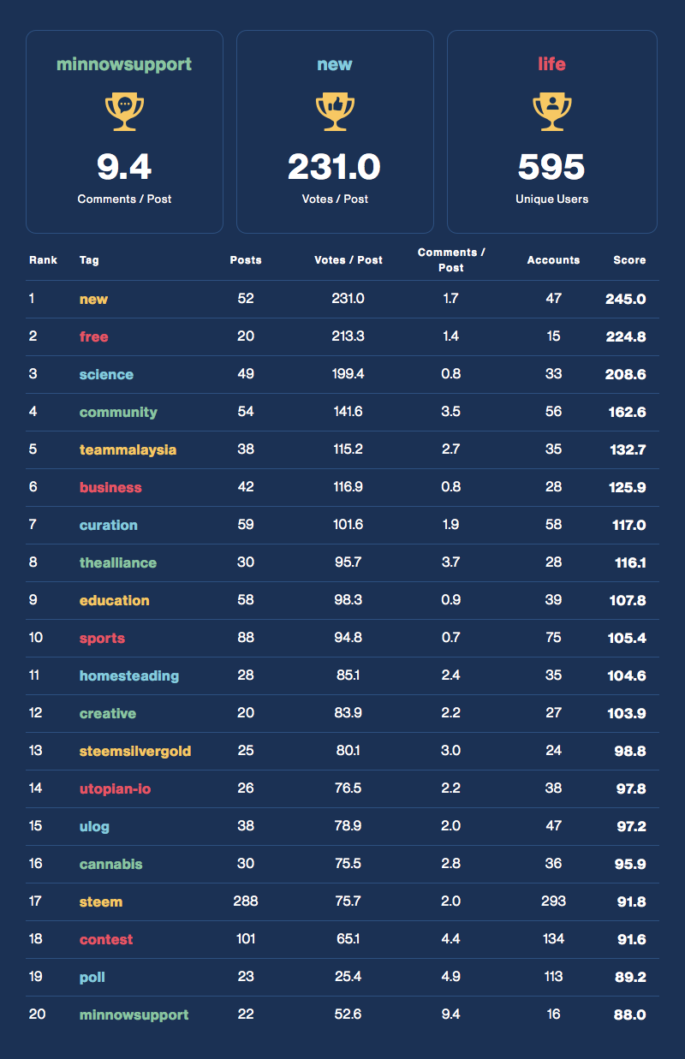This screenshot has width=685, height=1059.
Task: Open the science tag link
Action: (106, 375)
